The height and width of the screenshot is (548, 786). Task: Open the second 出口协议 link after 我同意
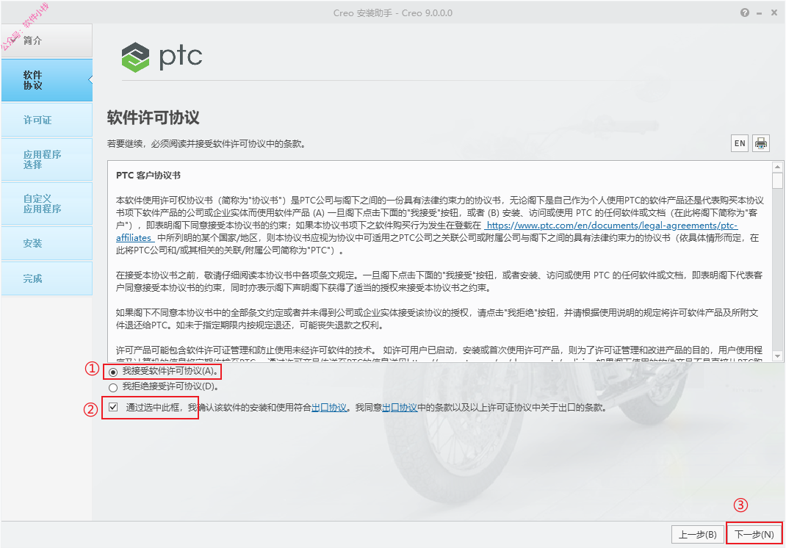(400, 408)
